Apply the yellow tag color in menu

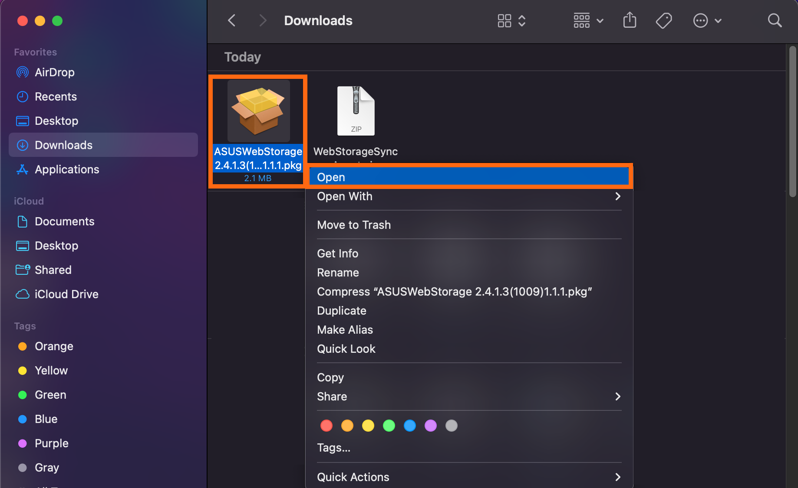point(368,426)
